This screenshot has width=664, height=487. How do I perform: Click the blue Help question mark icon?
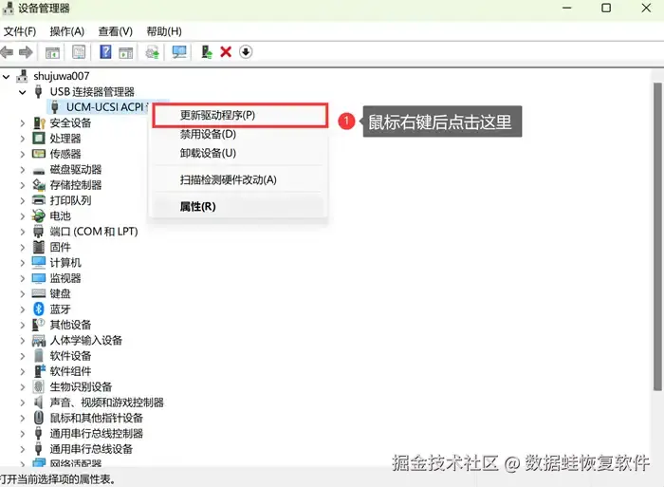105,51
